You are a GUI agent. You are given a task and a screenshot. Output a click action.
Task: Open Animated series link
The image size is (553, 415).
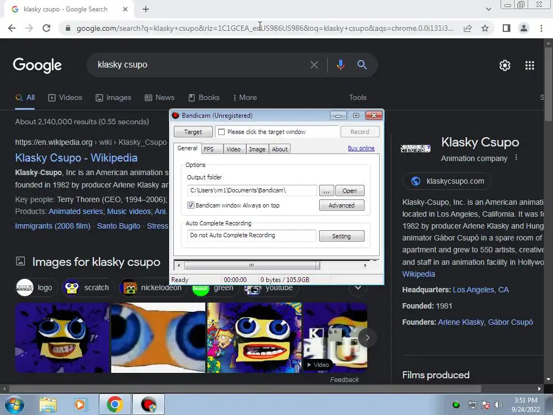pyautogui.click(x=76, y=211)
